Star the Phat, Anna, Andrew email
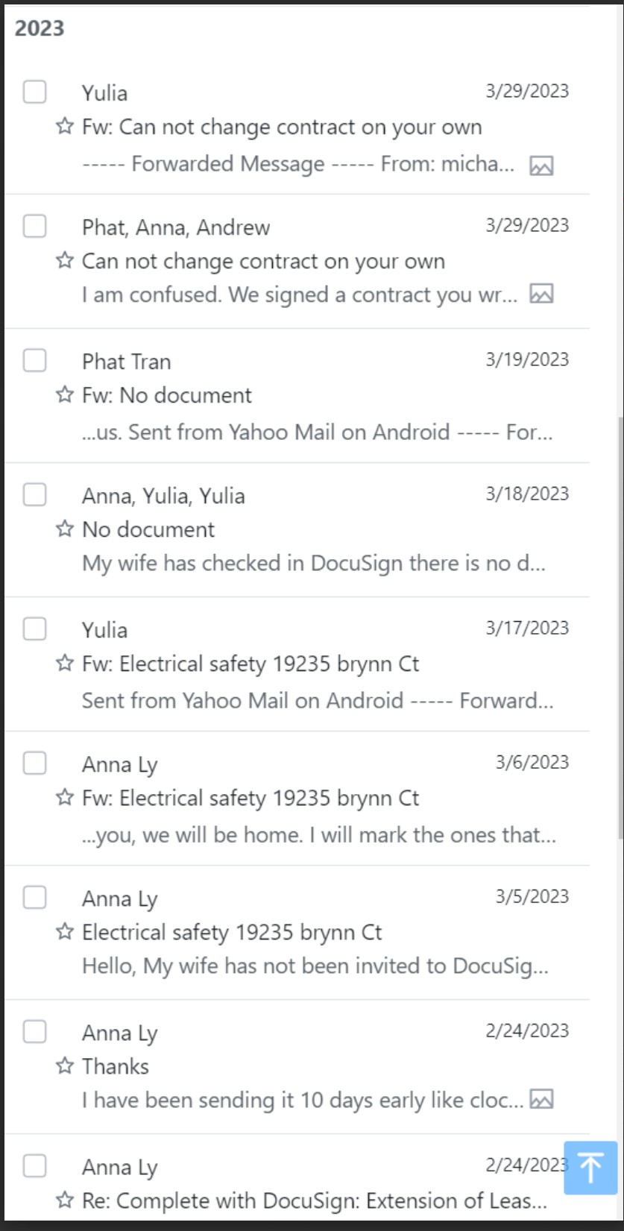 tap(65, 261)
